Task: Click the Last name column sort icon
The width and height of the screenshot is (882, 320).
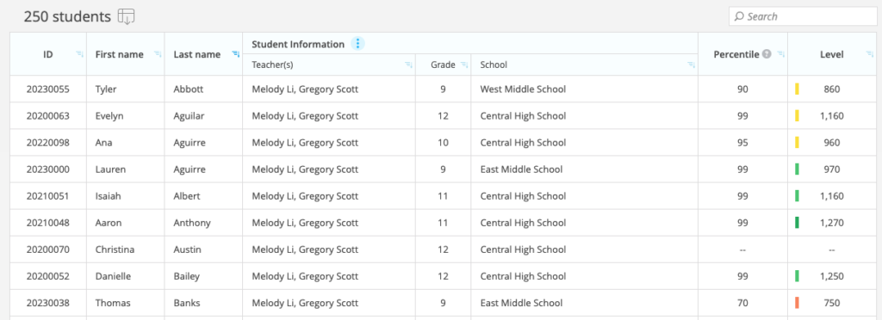Action: tap(236, 54)
